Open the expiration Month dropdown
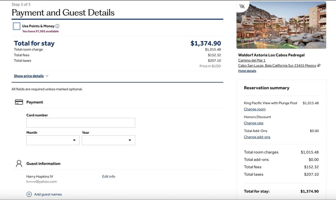 point(53,140)
